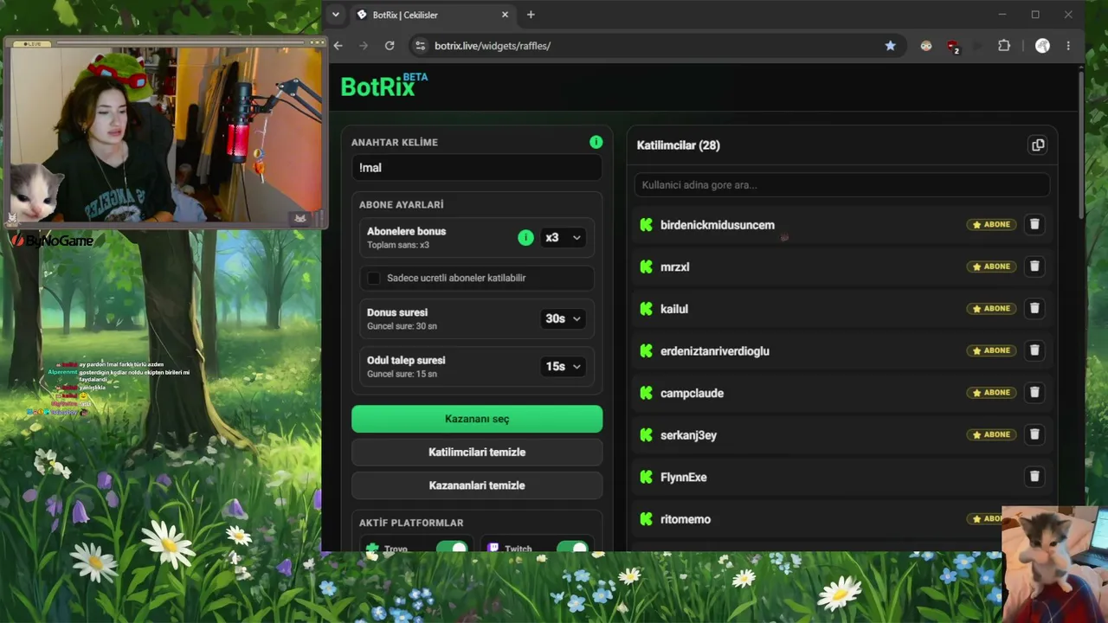Screen dimensions: 1108x623
Task: Remove mrzxl using its trash icon
Action: click(x=1034, y=267)
